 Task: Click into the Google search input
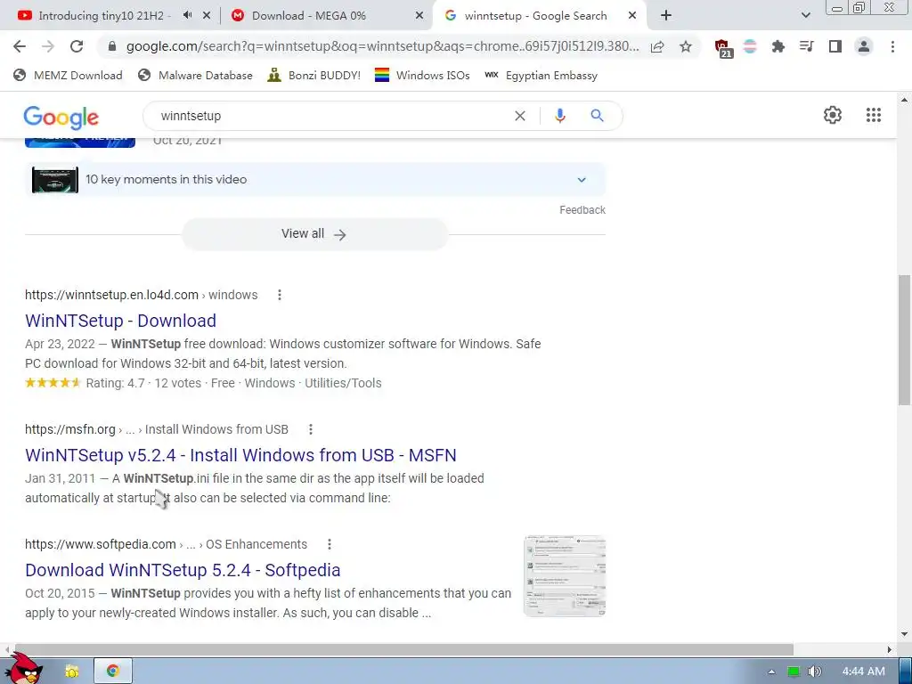point(331,116)
